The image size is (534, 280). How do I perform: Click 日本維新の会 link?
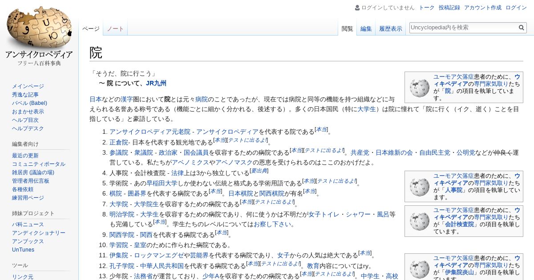pyautogui.click(x=394, y=152)
